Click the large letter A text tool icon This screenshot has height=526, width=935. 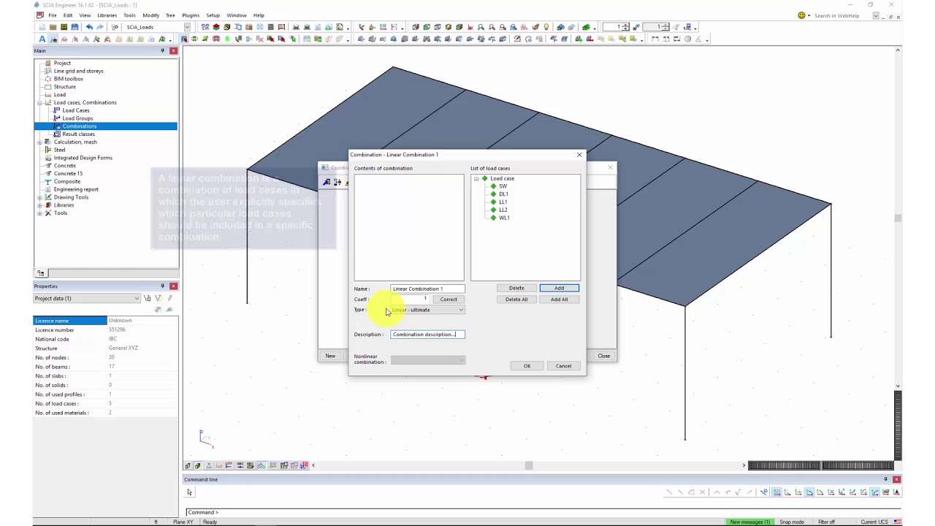pyautogui.click(x=42, y=39)
